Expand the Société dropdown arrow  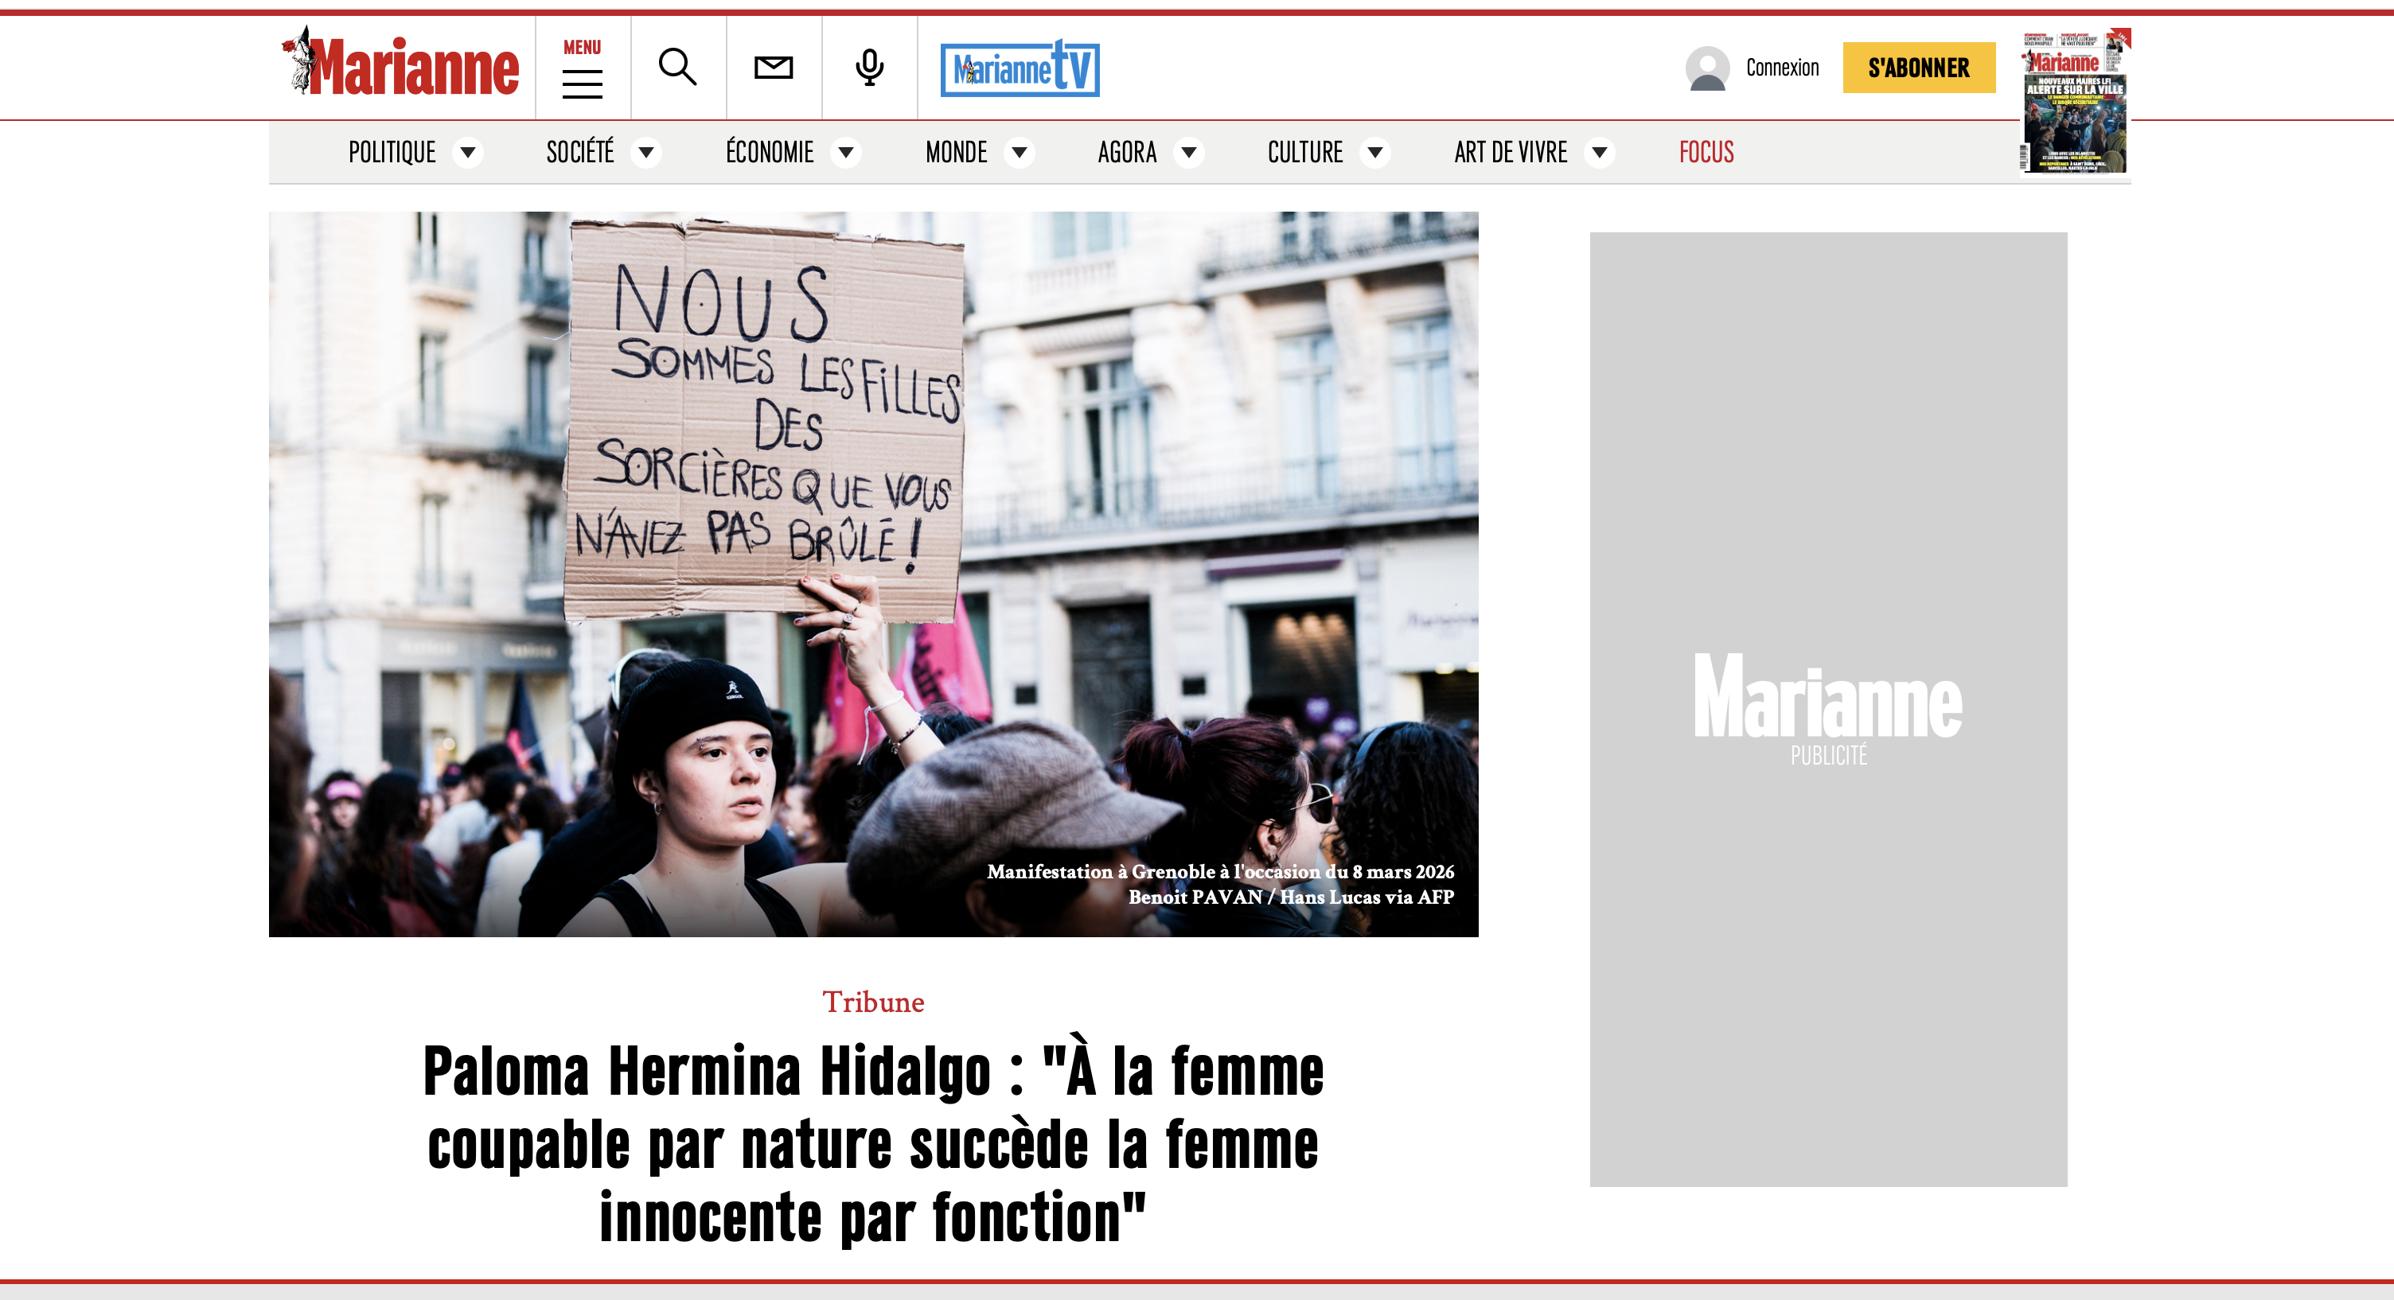[646, 153]
